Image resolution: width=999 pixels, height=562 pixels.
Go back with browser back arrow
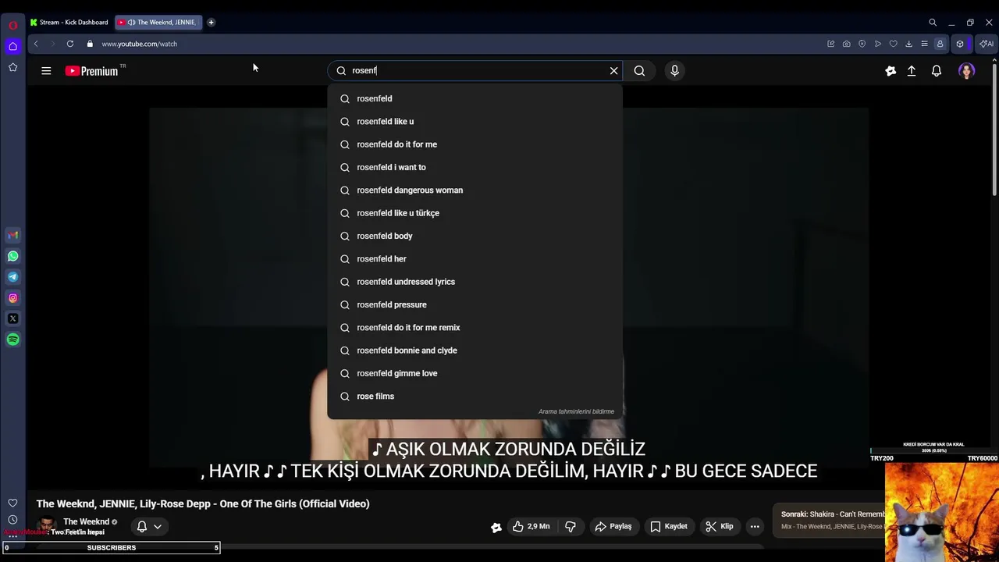(x=36, y=44)
